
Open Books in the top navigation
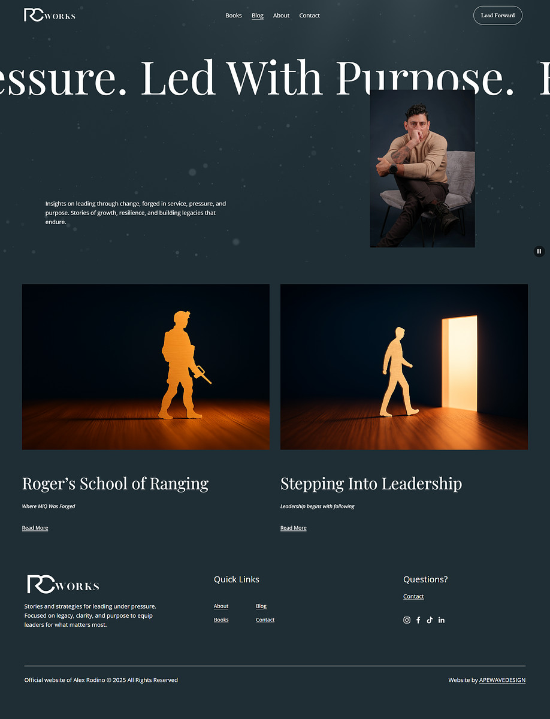pos(234,16)
